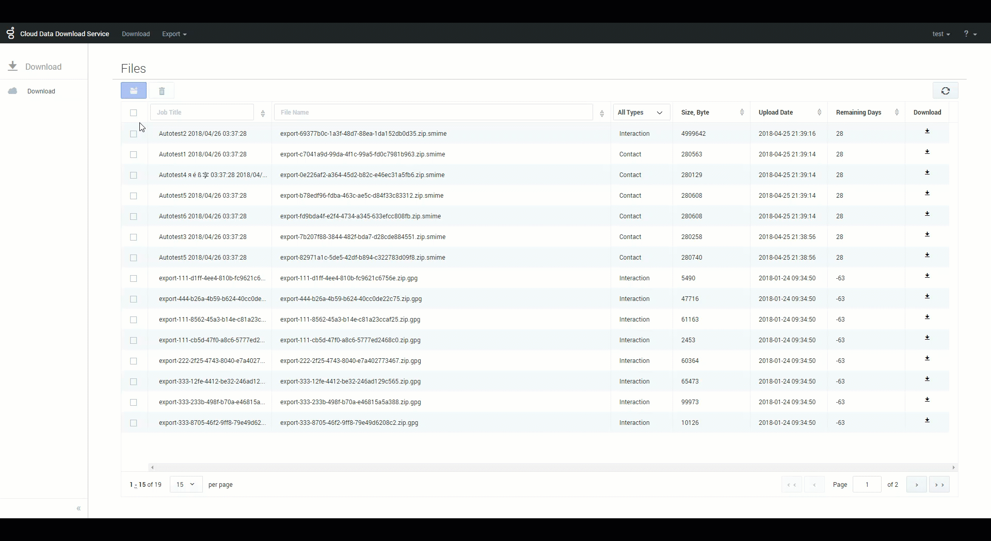991x541 pixels.
Task: Collapse the left sidebar panel
Action: tap(78, 508)
